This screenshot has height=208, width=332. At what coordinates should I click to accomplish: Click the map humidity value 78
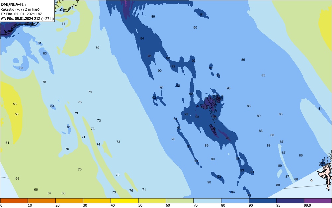(44, 82)
